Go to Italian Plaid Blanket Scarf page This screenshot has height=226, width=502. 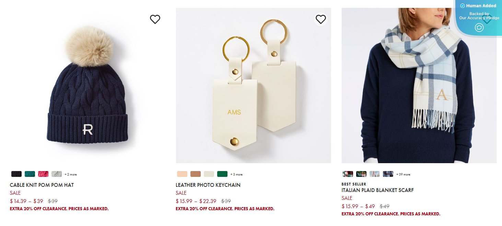(x=377, y=190)
